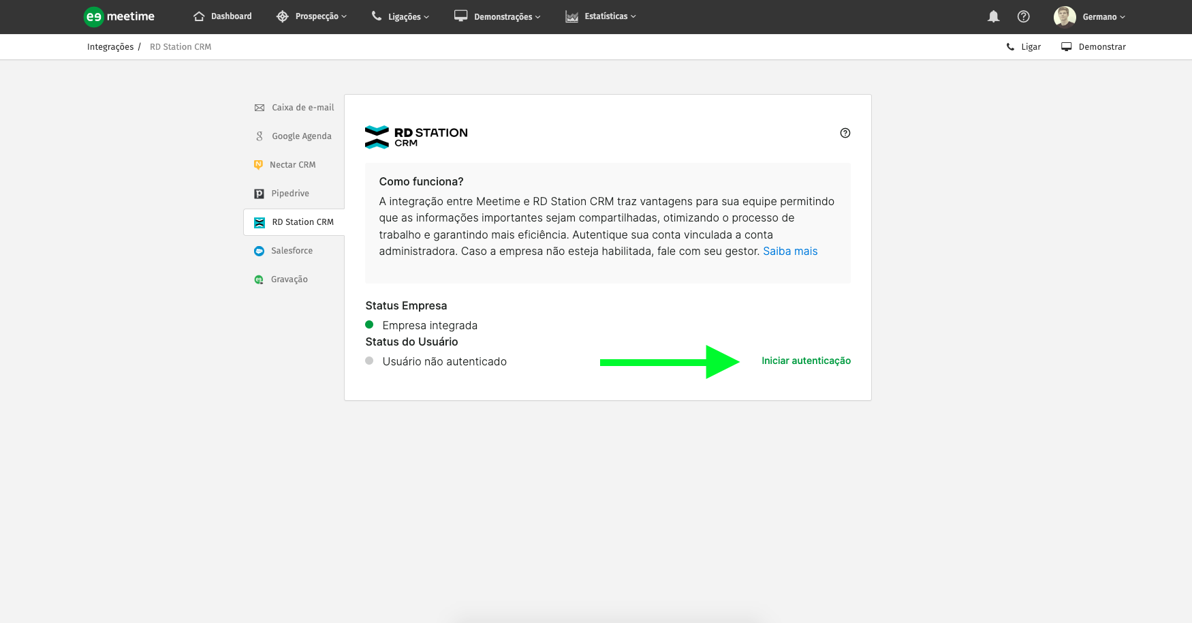Click the Demonstrações monitor icon
The width and height of the screenshot is (1192, 623).
pyautogui.click(x=461, y=16)
